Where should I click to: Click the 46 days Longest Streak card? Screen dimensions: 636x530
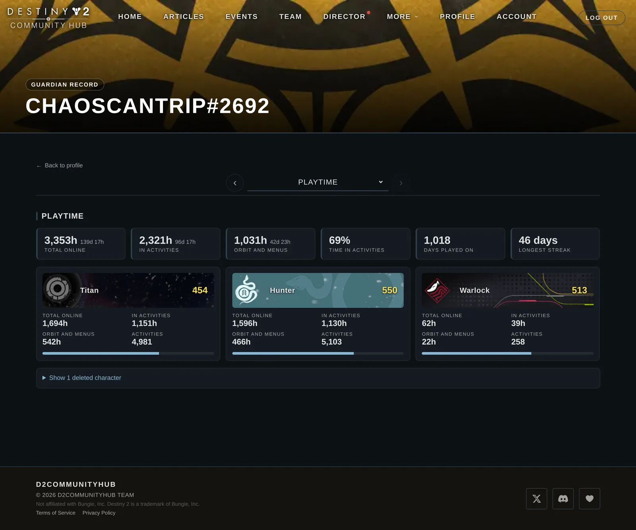tap(555, 244)
